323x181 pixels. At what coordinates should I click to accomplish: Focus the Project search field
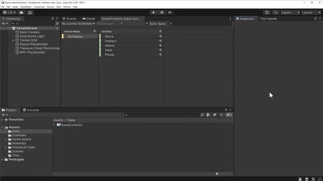coord(162,115)
